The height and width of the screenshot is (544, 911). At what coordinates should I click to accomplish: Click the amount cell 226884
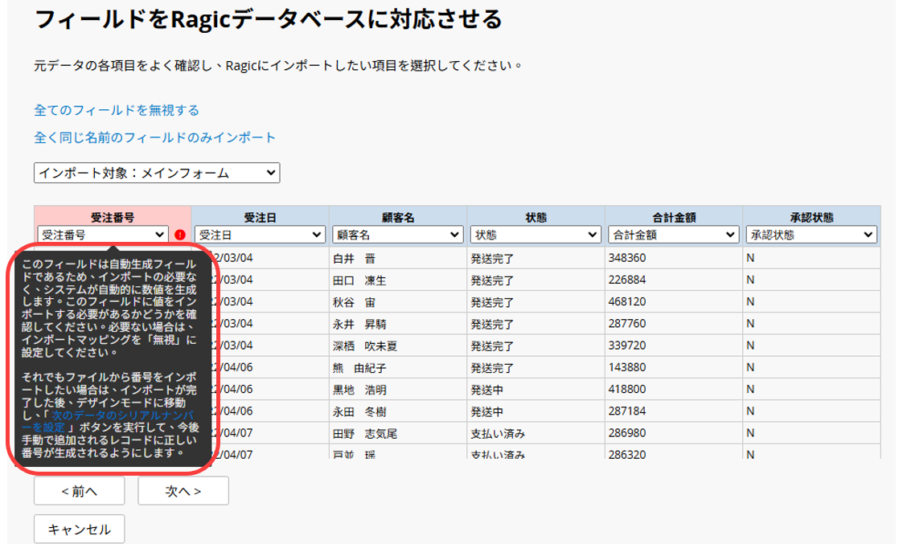coord(673,280)
